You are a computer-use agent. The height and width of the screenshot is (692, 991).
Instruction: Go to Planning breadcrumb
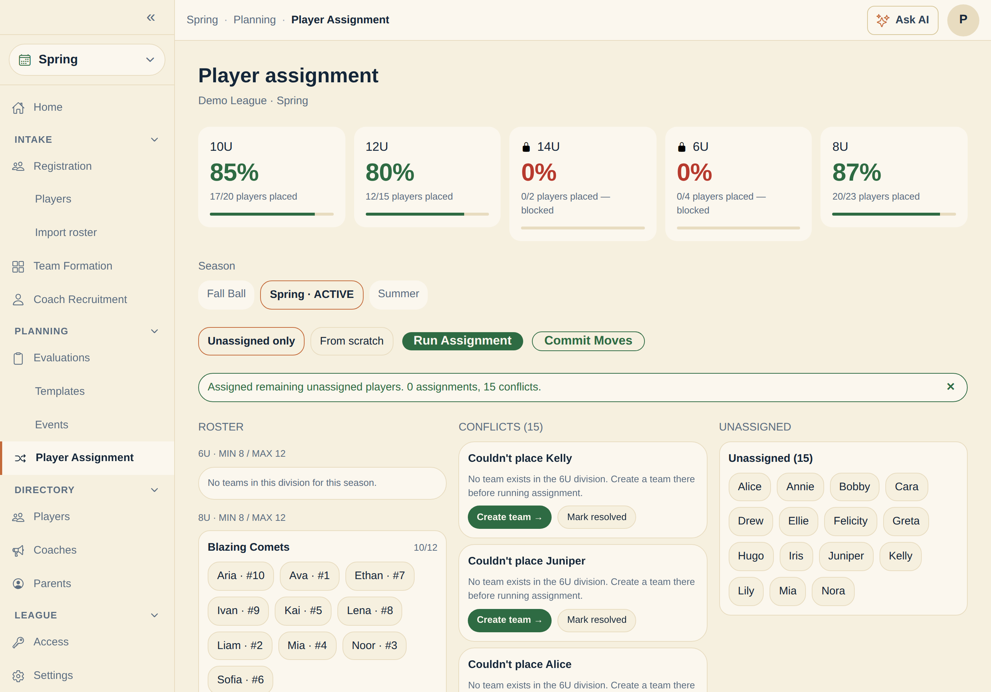pos(255,20)
